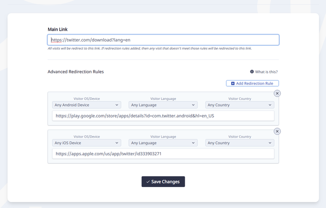This screenshot has height=208, width=326.
Task: Open Visitor Language dropdown in iOS rule
Action: [163, 143]
